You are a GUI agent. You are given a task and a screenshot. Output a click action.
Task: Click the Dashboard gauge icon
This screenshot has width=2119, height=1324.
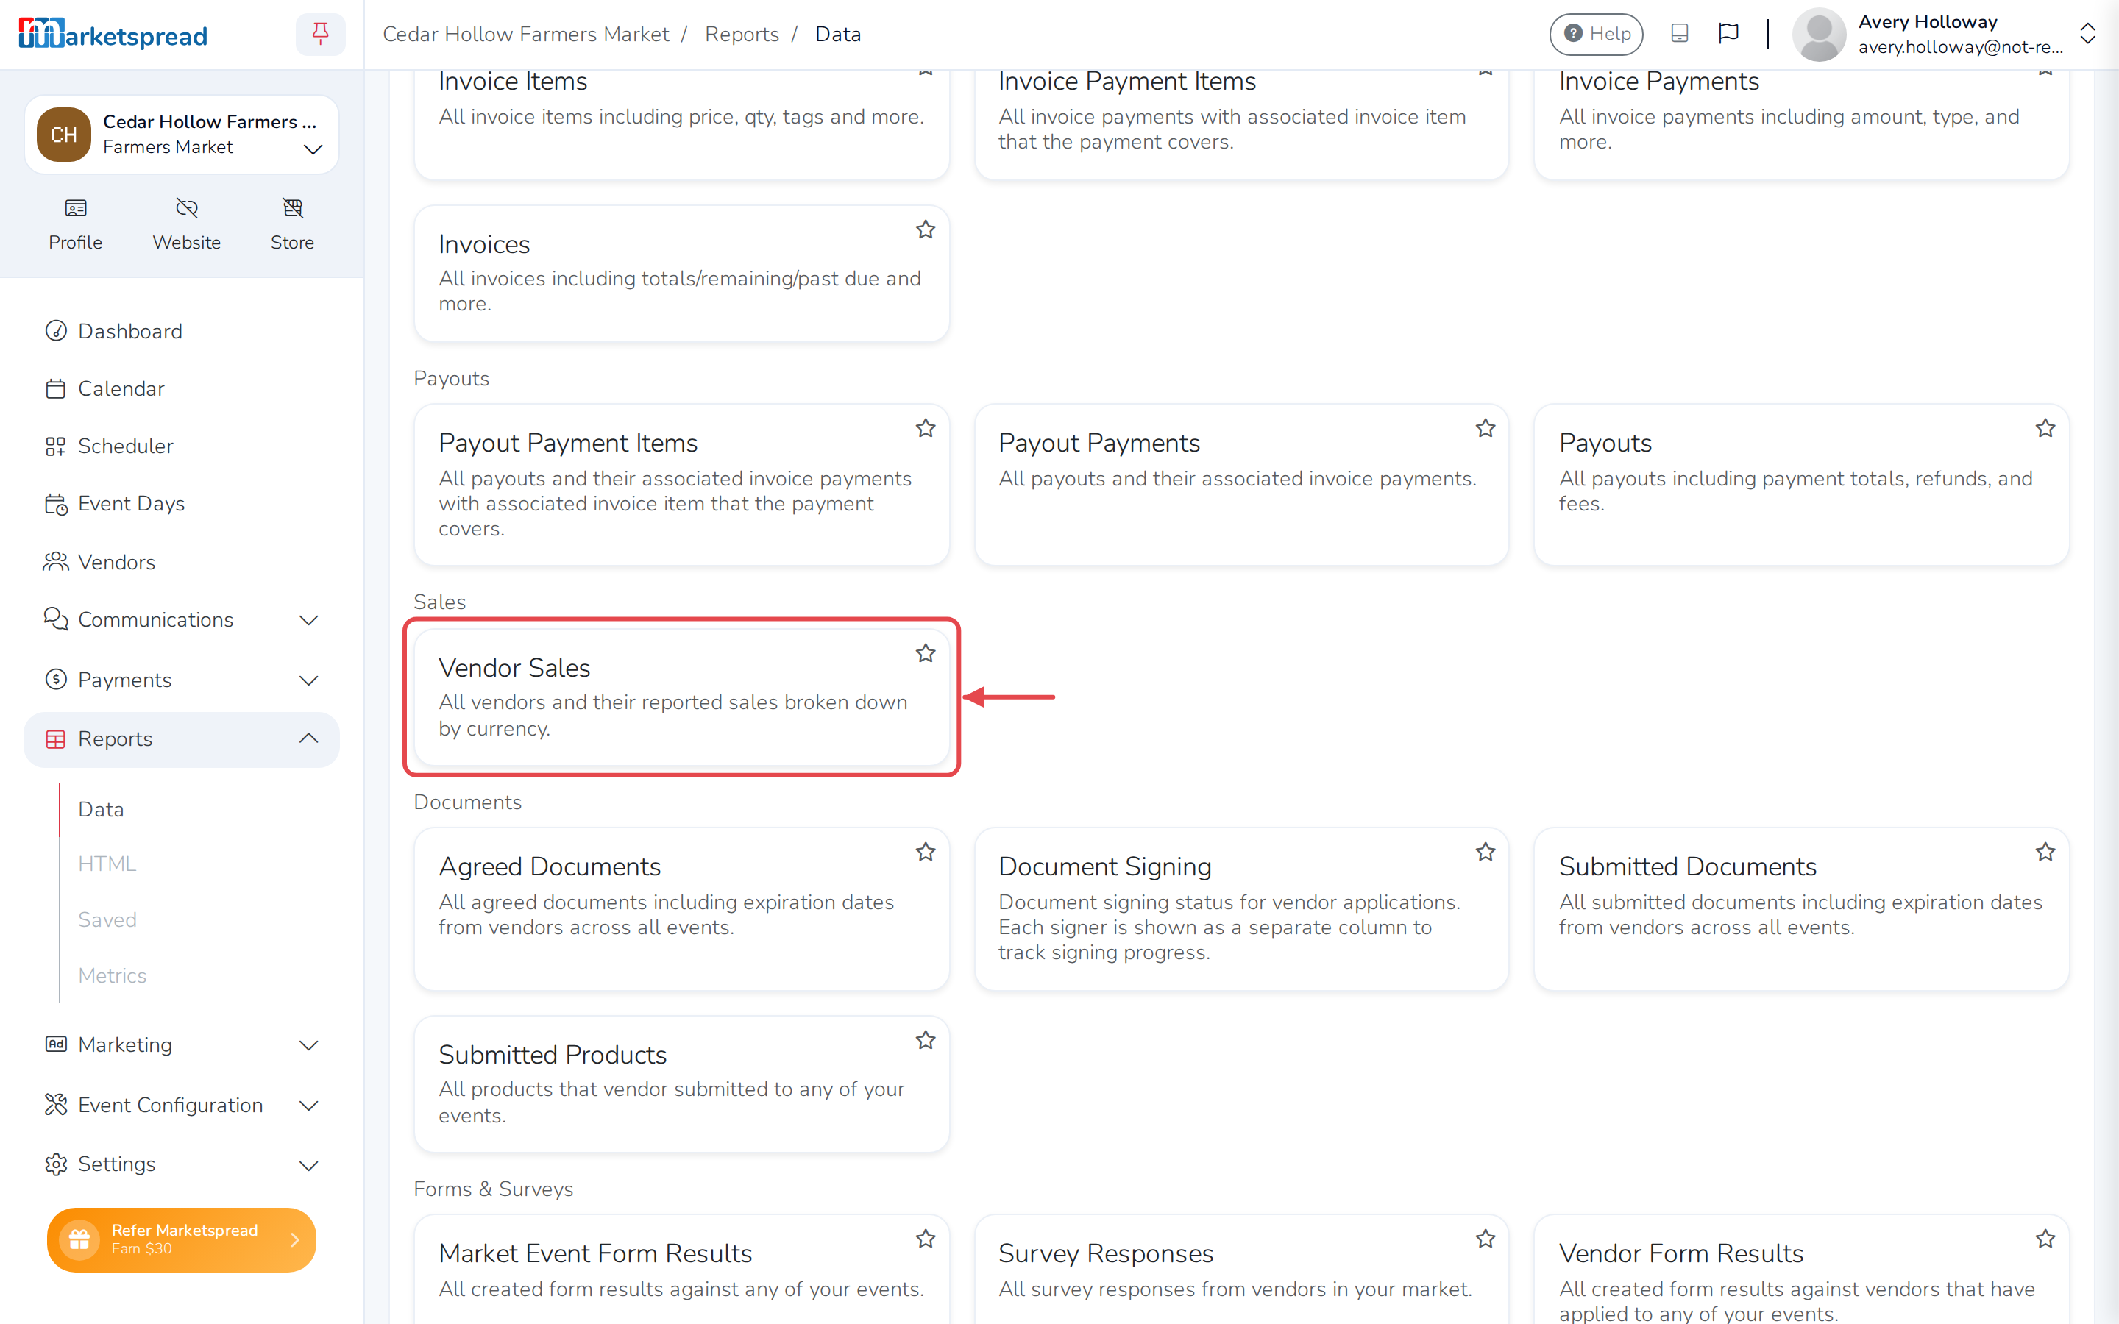coord(56,331)
